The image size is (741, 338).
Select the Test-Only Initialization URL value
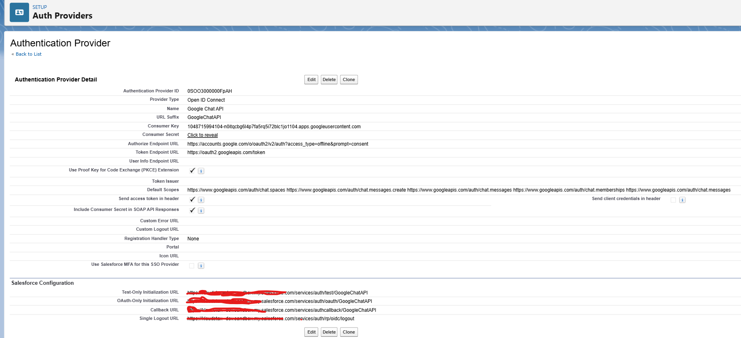pyautogui.click(x=278, y=293)
